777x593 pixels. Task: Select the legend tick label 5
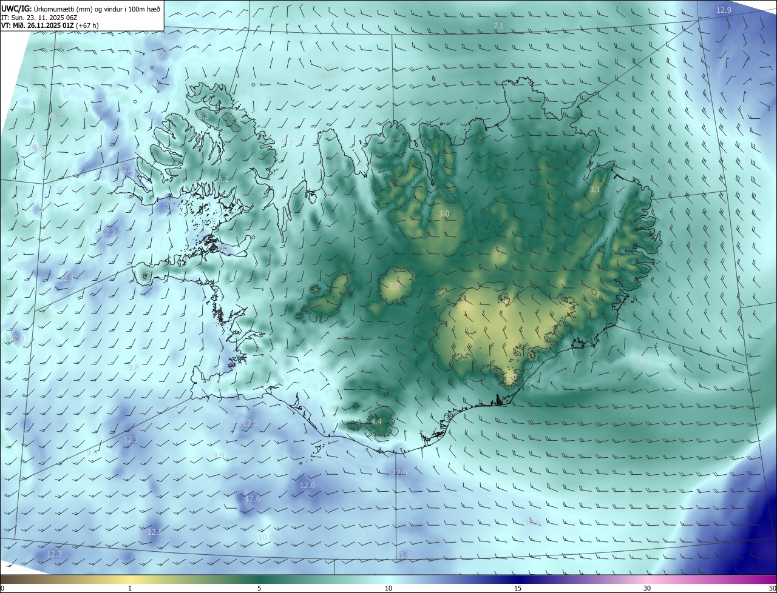(259, 588)
